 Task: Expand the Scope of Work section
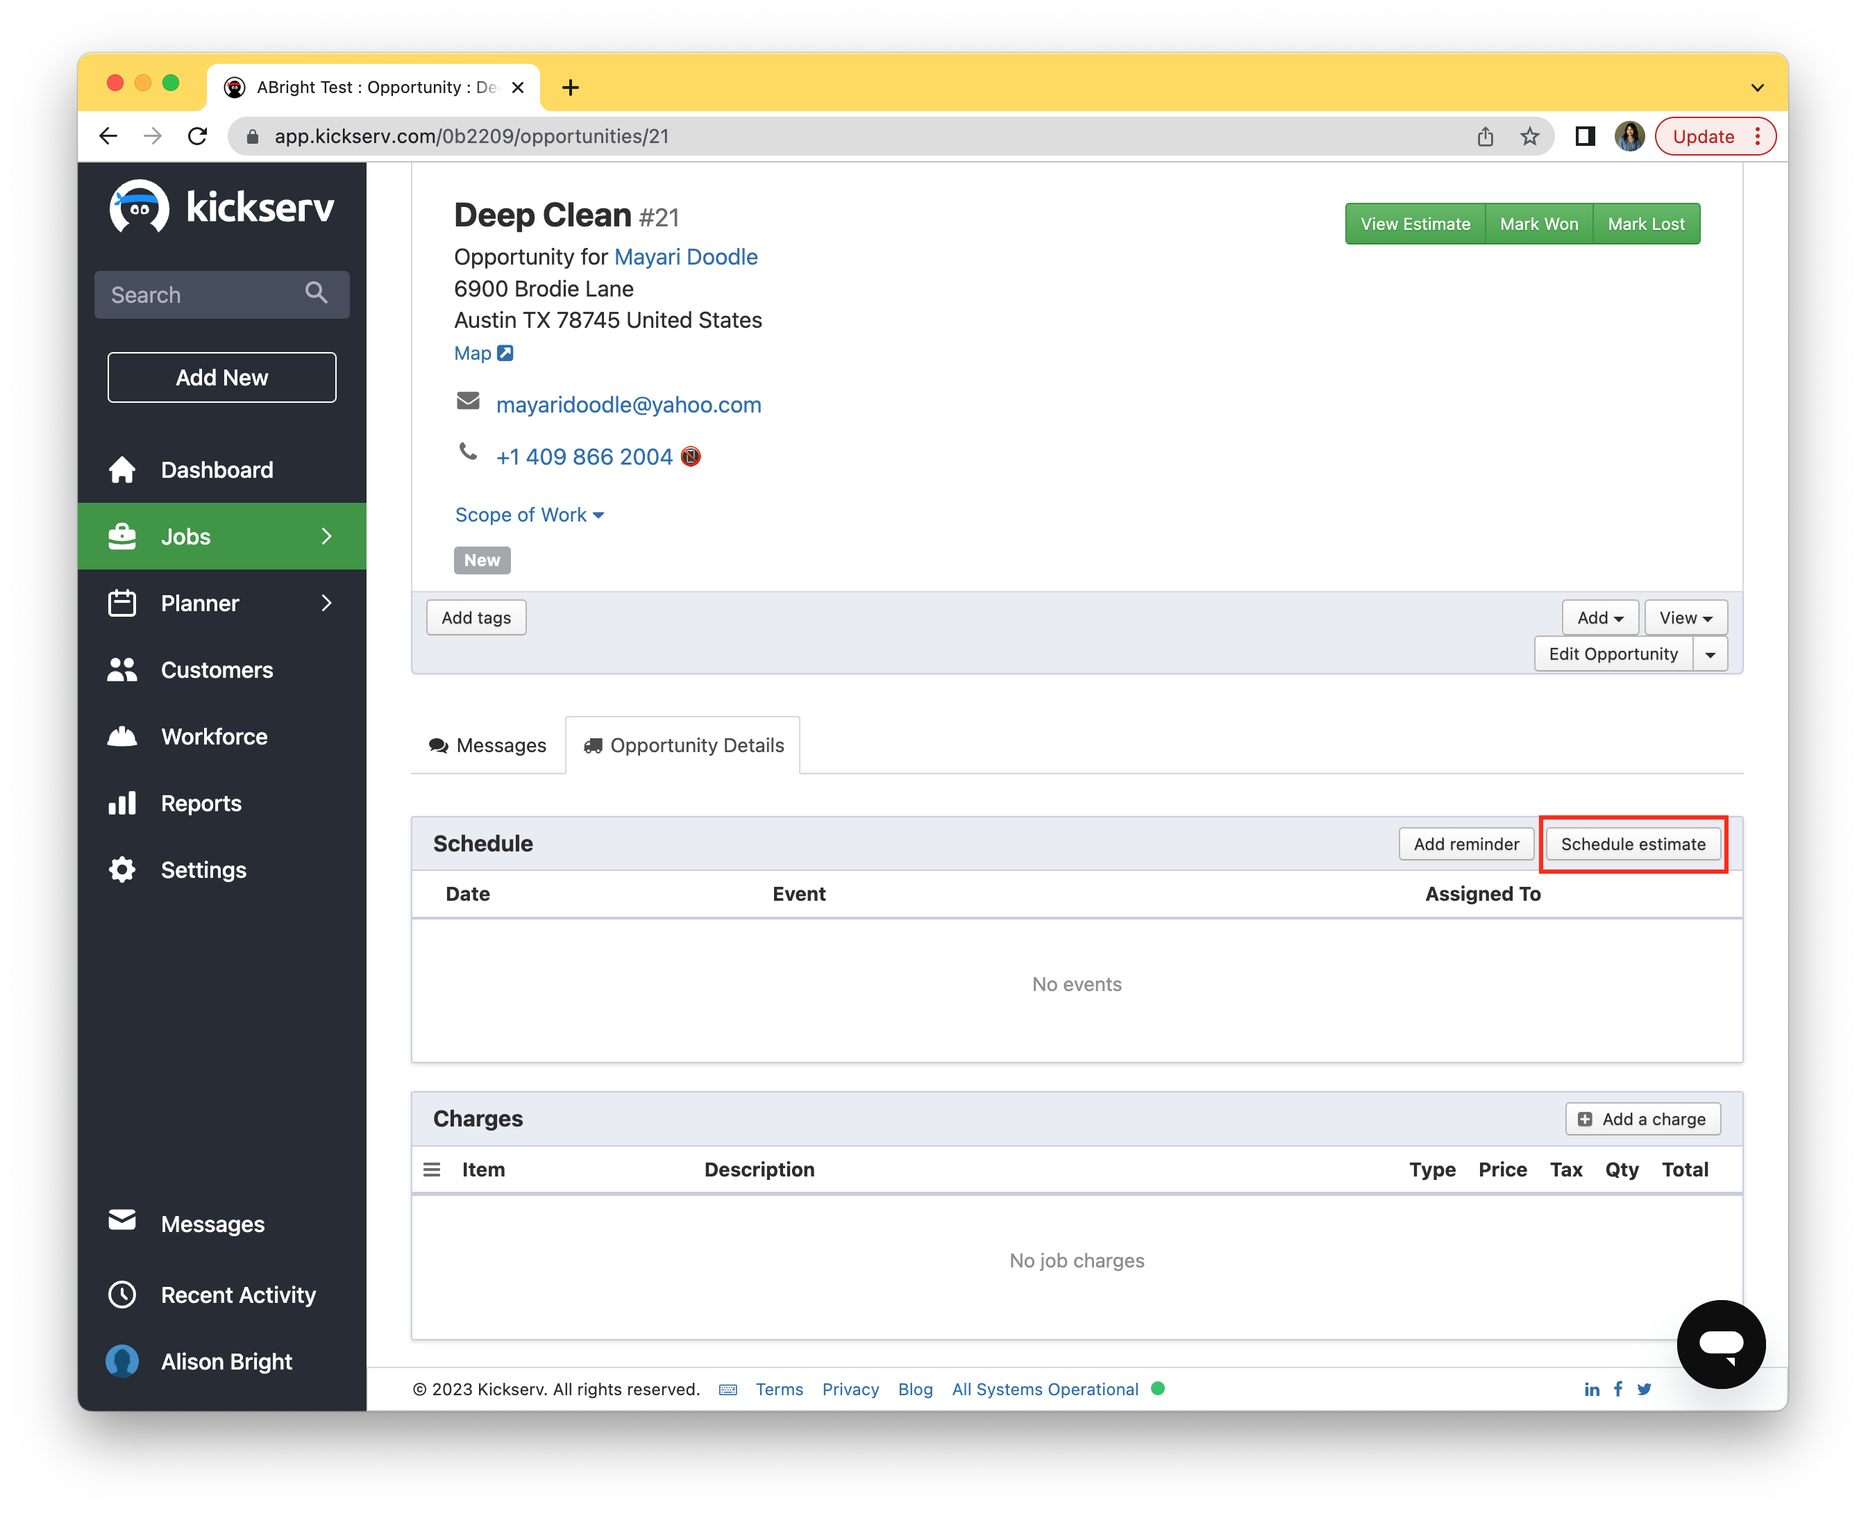tap(529, 515)
